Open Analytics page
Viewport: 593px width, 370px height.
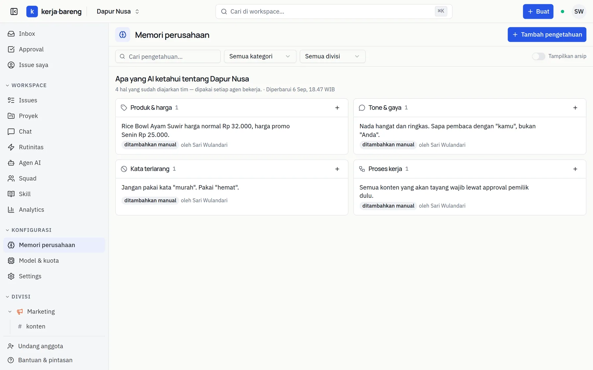(x=54, y=210)
